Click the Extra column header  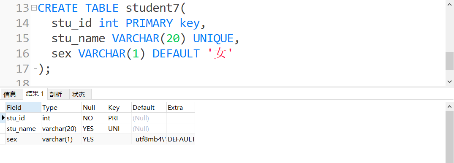click(181, 107)
